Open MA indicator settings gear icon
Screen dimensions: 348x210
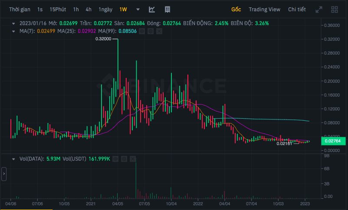[x=151, y=31]
